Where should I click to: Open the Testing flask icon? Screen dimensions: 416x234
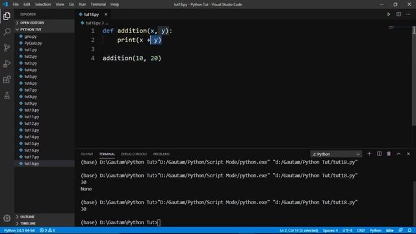tap(7, 96)
